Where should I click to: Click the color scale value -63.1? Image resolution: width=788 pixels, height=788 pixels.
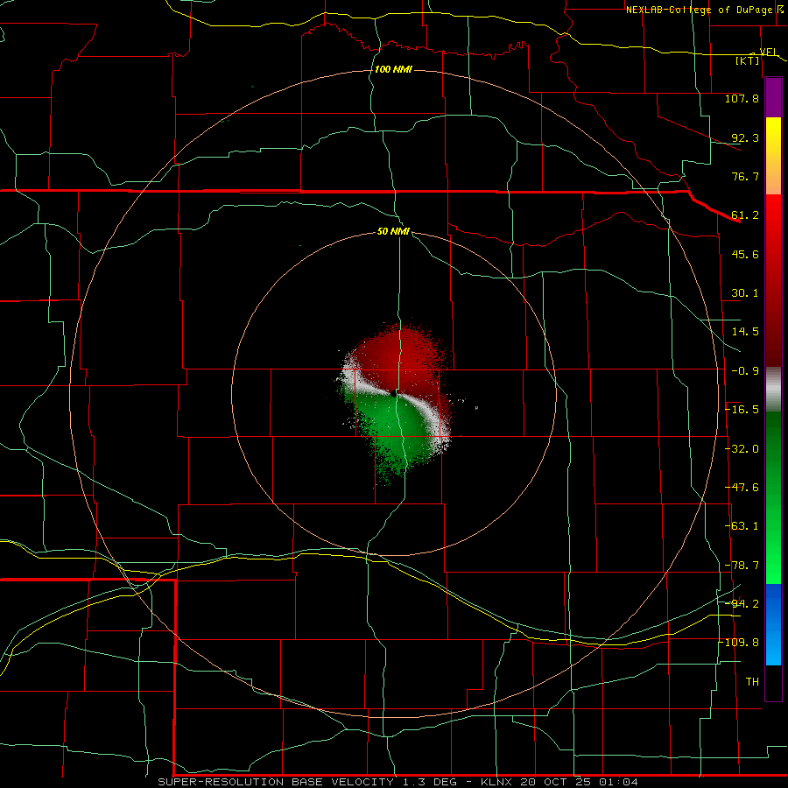pyautogui.click(x=742, y=526)
